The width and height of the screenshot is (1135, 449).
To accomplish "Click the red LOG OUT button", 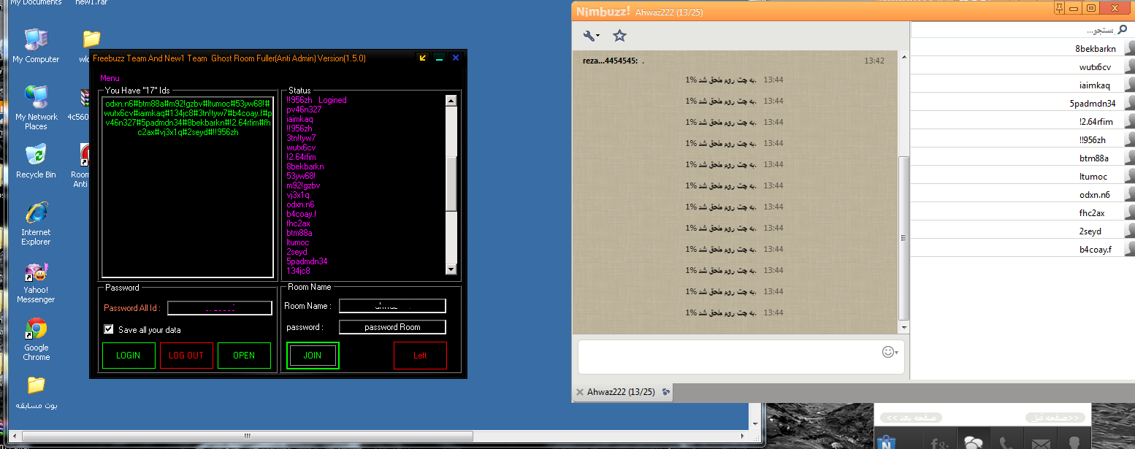I will pyautogui.click(x=186, y=356).
